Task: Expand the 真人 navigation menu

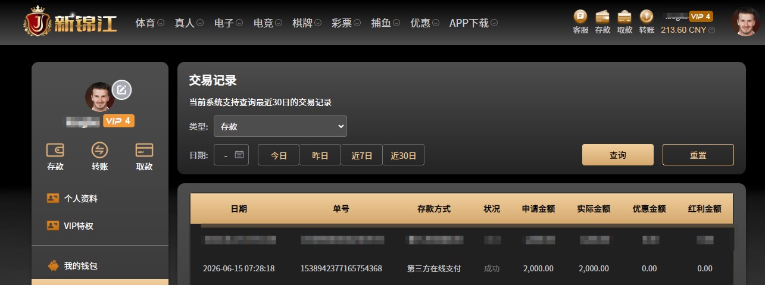Action: (189, 23)
